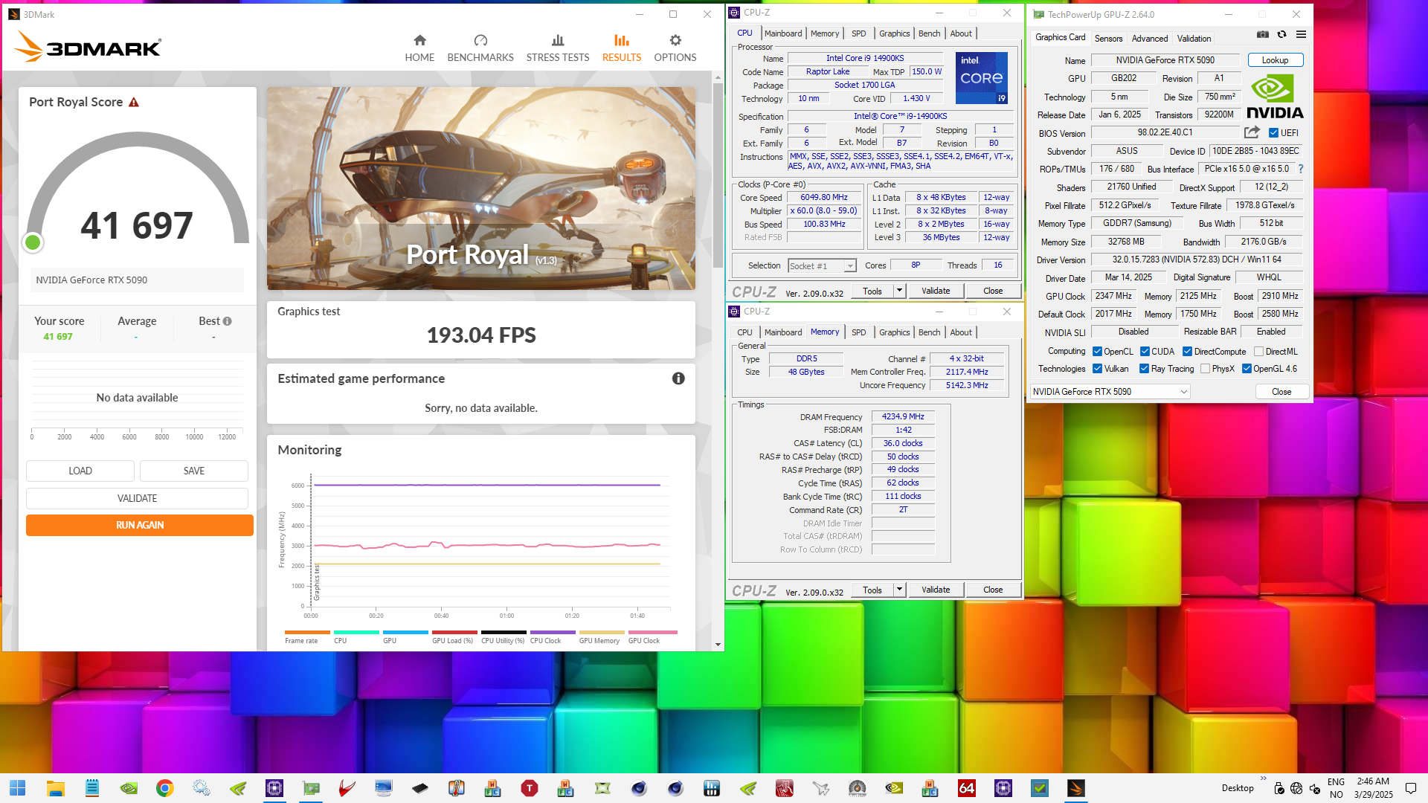1428x803 pixels.
Task: Enable the PhysX checkbox
Action: [x=1206, y=369]
